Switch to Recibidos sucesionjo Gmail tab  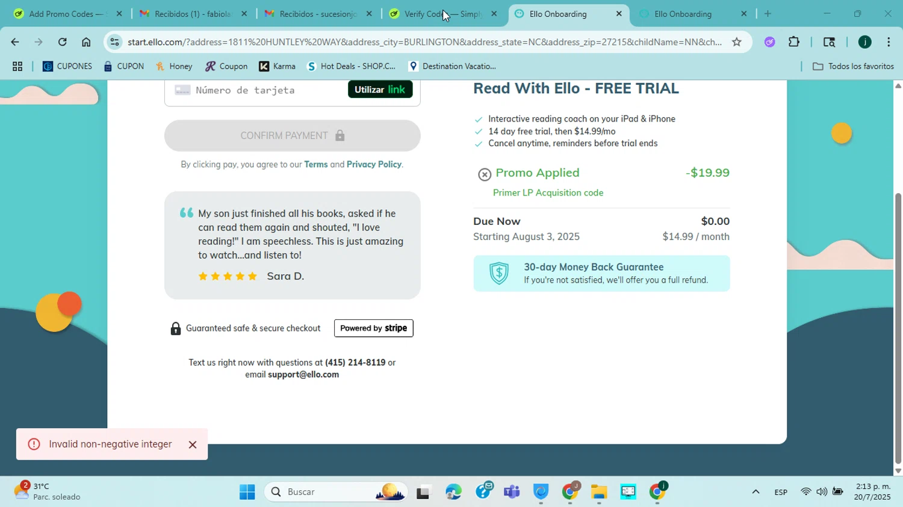pos(318,14)
